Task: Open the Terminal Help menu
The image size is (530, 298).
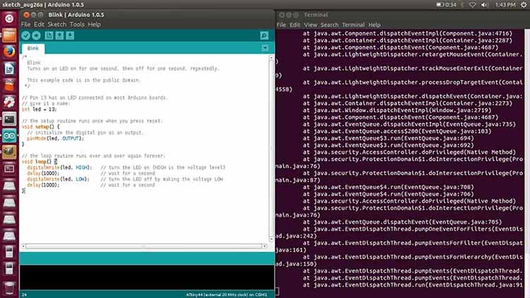Action: 374,25
